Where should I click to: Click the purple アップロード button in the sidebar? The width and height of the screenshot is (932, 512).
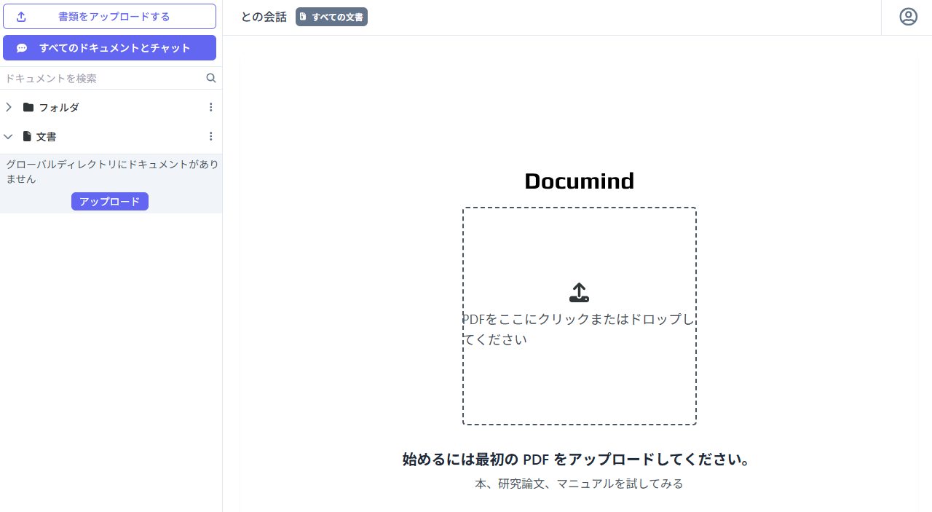[x=109, y=201]
